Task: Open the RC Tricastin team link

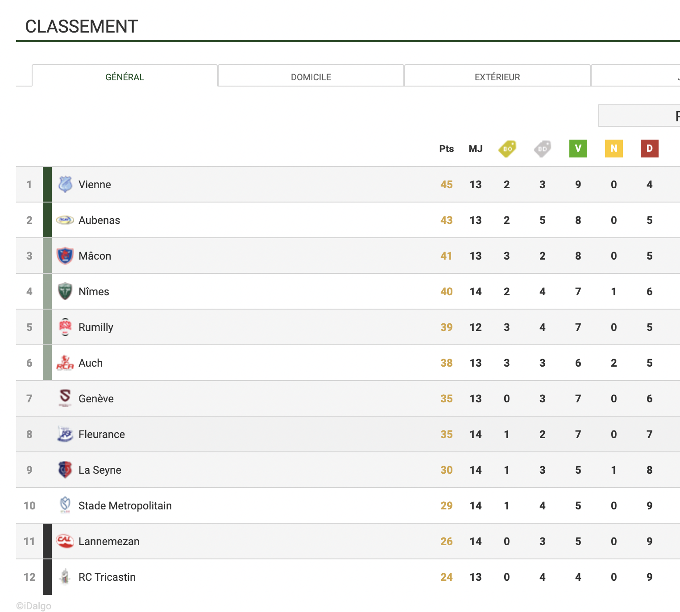Action: tap(107, 577)
